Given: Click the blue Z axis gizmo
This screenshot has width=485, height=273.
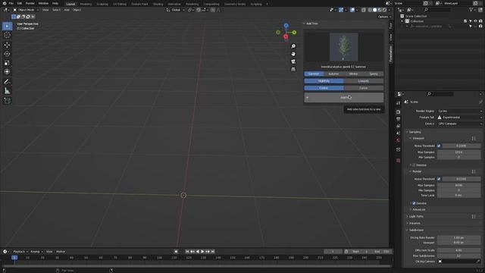Looking at the screenshot, I should tap(286, 26).
